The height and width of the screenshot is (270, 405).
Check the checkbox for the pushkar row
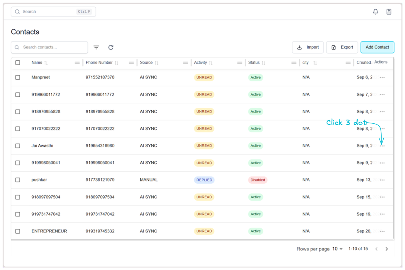(x=18, y=180)
